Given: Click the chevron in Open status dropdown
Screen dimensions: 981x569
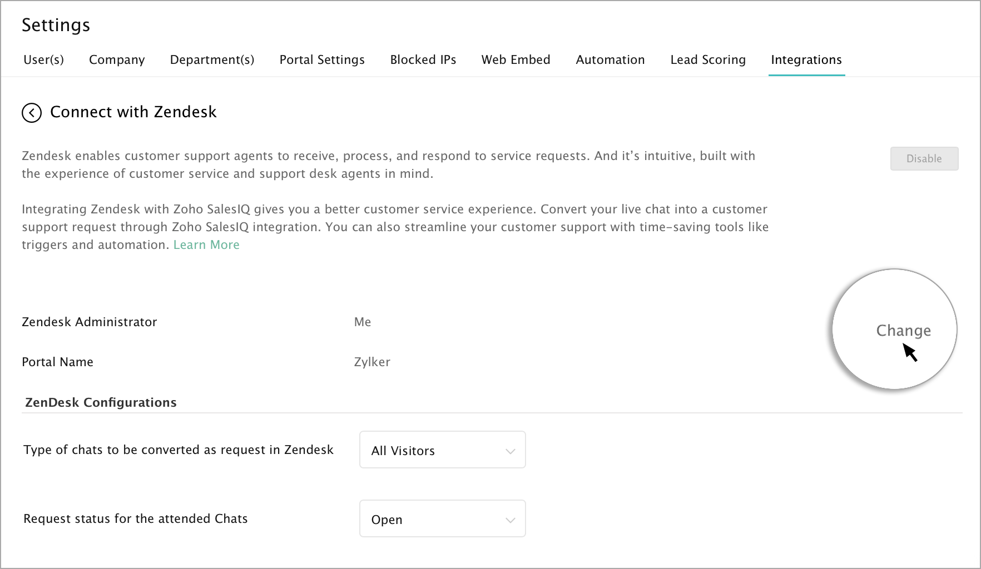Looking at the screenshot, I should [x=510, y=520].
